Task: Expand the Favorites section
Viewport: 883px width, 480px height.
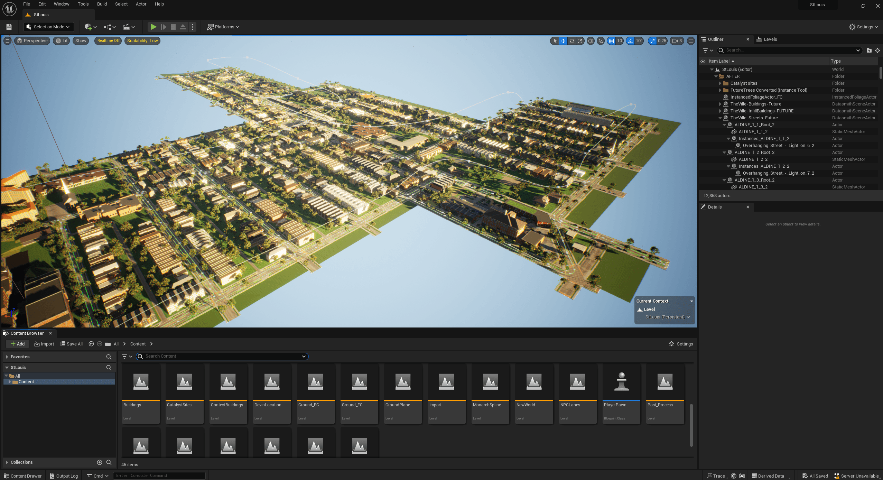Action: (x=7, y=357)
